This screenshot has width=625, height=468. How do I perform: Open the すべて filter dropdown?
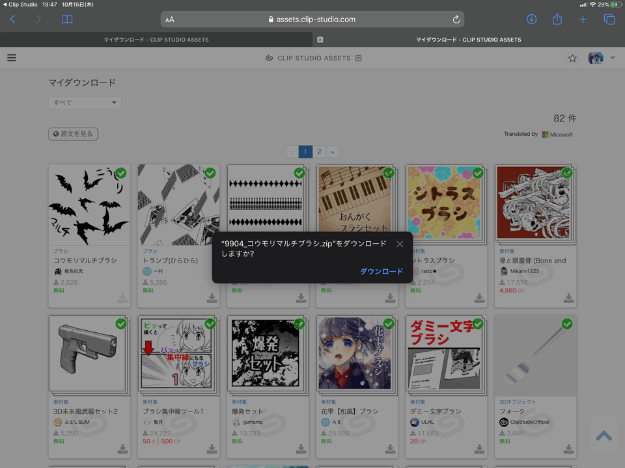[x=84, y=102]
